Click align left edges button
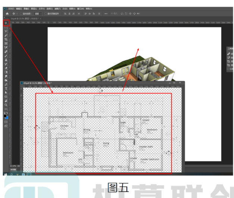The width and height of the screenshot is (234, 198). (65, 14)
